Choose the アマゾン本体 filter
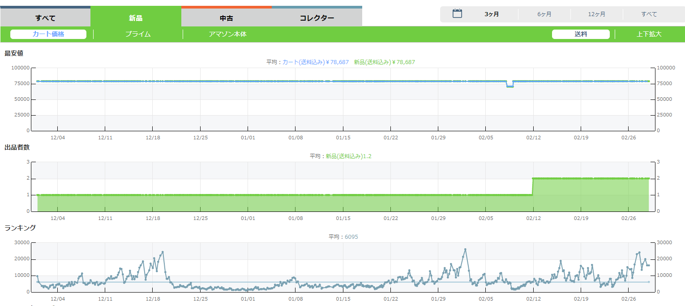 point(227,34)
